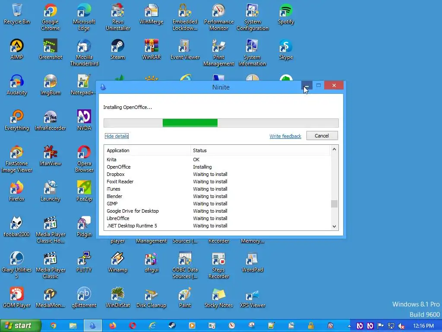Click the Start button on the taskbar

click(21, 326)
